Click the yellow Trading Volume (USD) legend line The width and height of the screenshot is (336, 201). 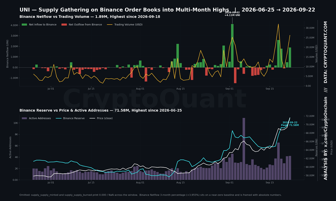pos(110,25)
